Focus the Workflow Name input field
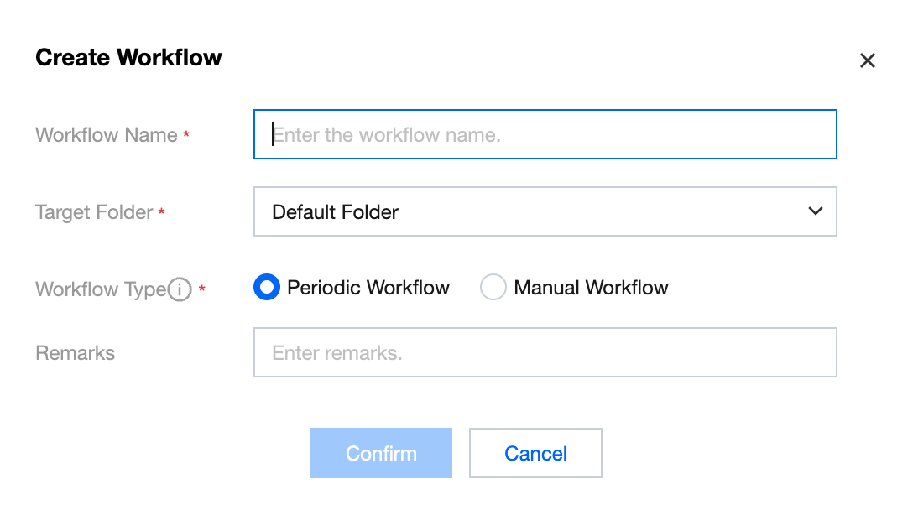913x505 pixels. click(x=545, y=134)
